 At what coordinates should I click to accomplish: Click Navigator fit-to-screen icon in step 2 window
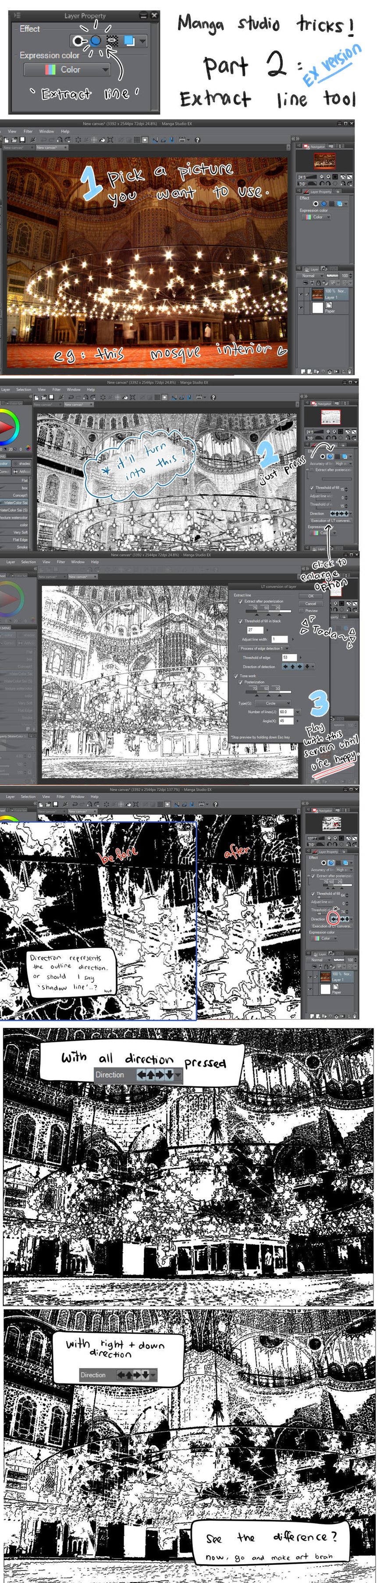341,432
